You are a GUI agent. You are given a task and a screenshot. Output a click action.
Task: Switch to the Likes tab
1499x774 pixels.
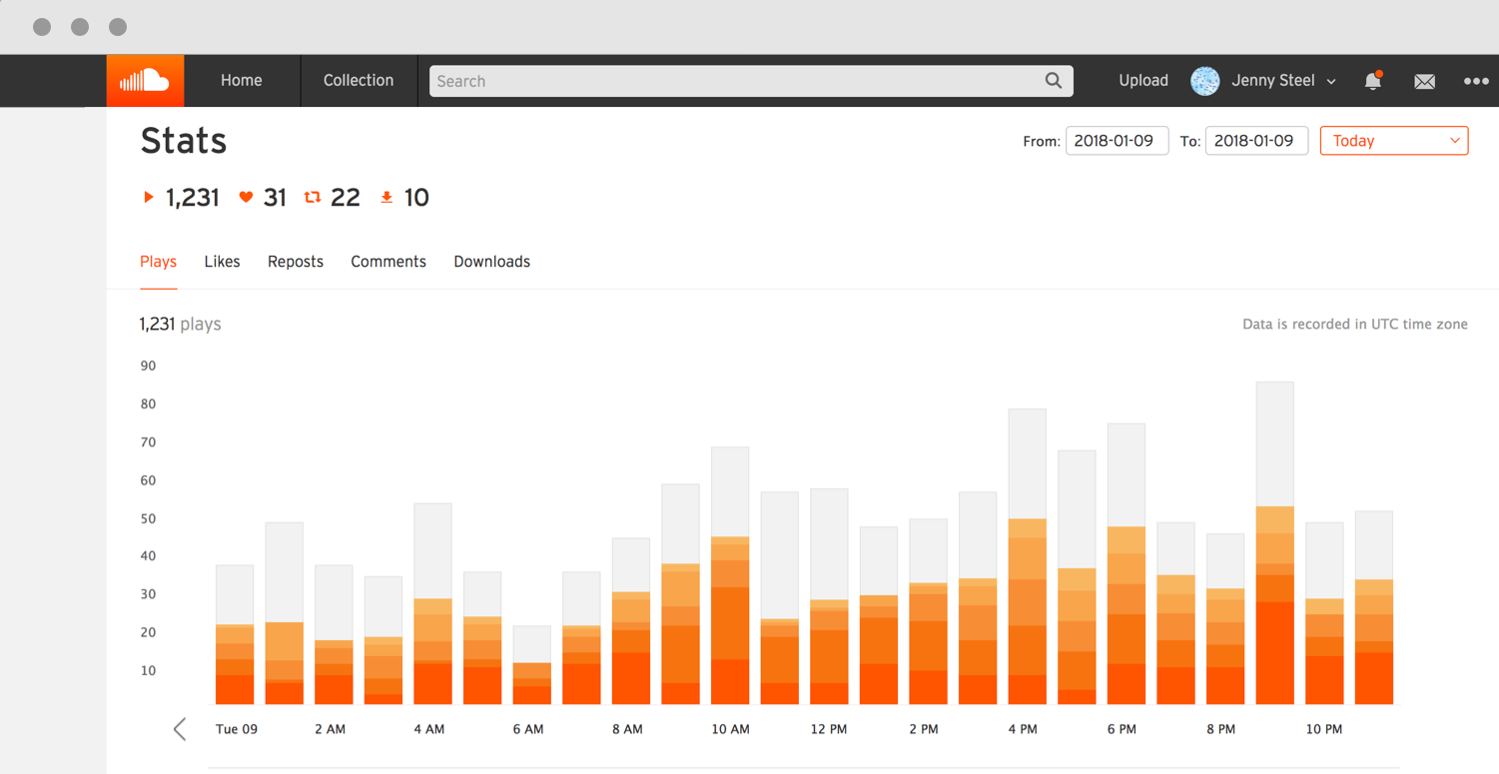tap(222, 262)
